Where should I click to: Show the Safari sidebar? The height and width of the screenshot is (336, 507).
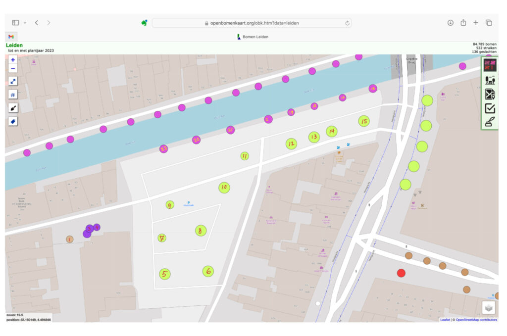(x=16, y=23)
